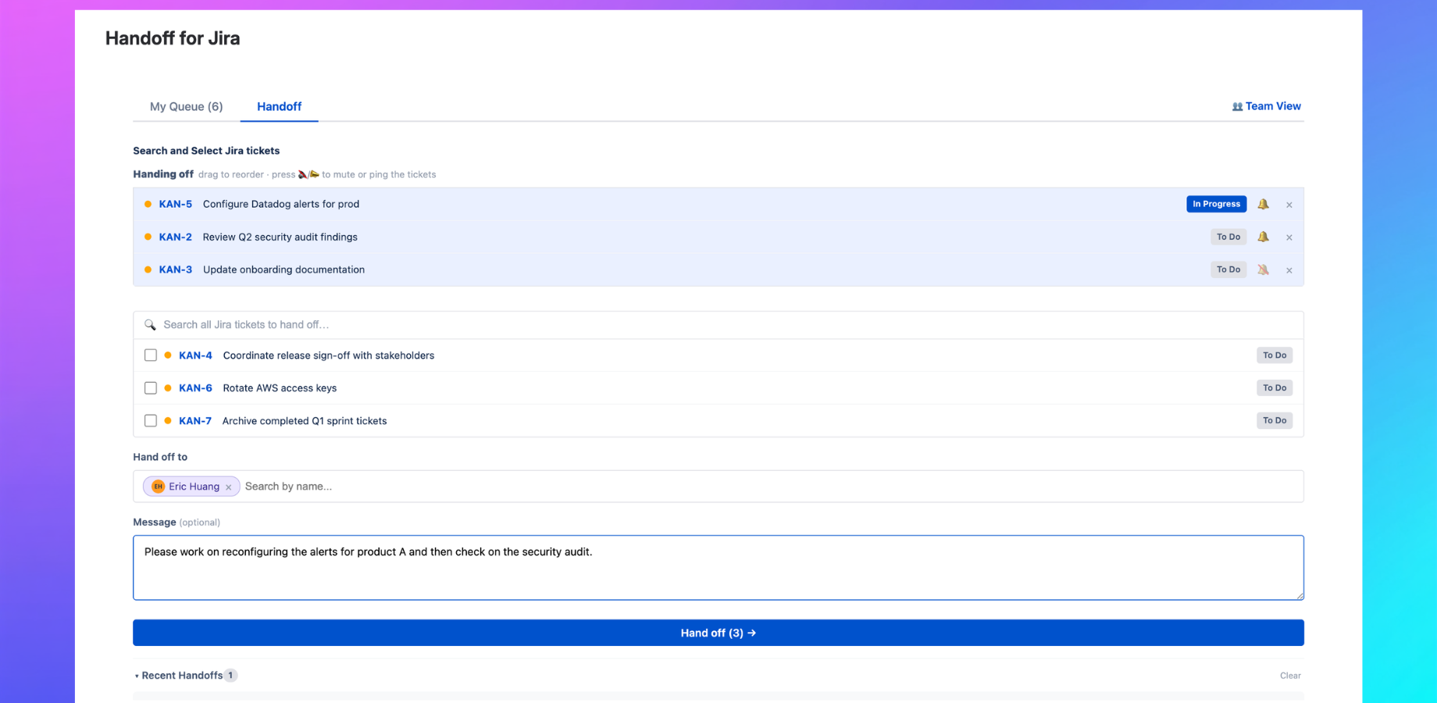Screen dimensions: 1437x703
Task: Click the To Do badge for KAN-4
Action: click(x=1275, y=355)
